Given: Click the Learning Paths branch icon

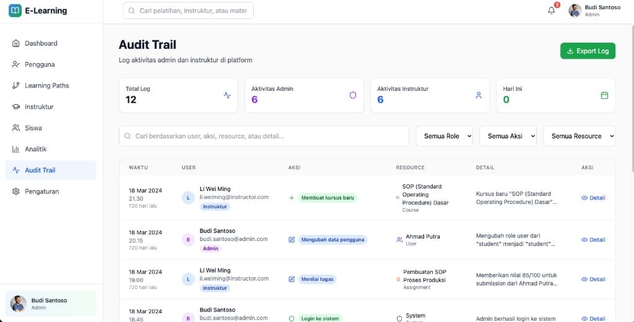Looking at the screenshot, I should point(15,85).
